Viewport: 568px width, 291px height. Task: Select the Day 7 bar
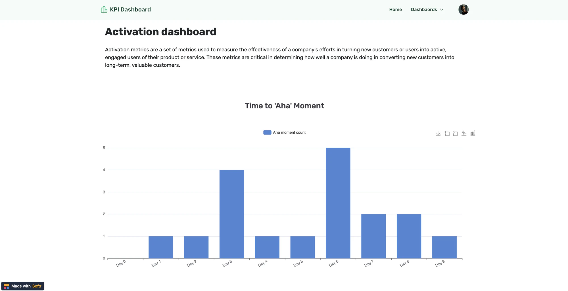tap(373, 236)
